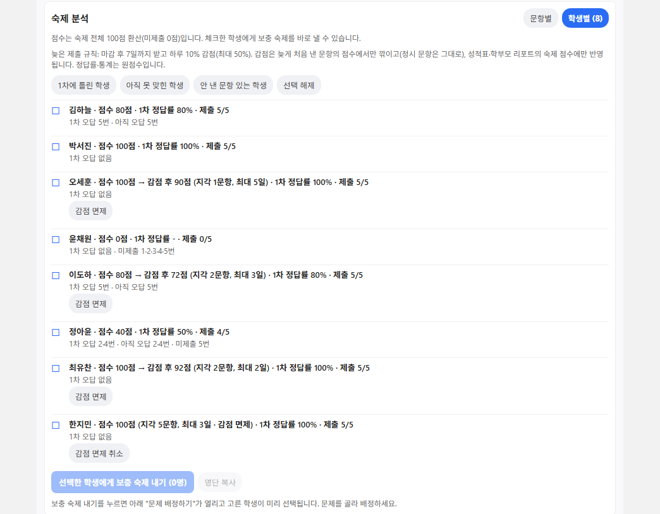
Task: Click 오세훈's line showing 감점 후 90점
Action: coord(219,182)
